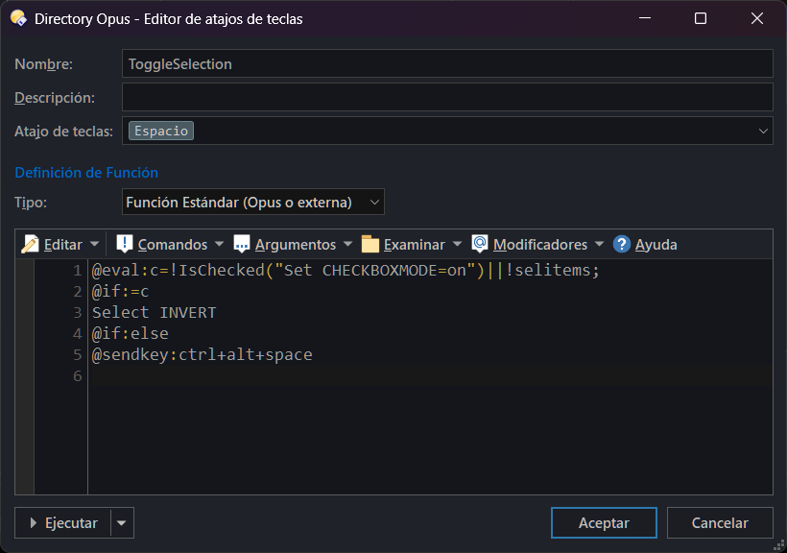Expand the Ejecutar split-button arrow
Screen dimensions: 787x553
(122, 523)
